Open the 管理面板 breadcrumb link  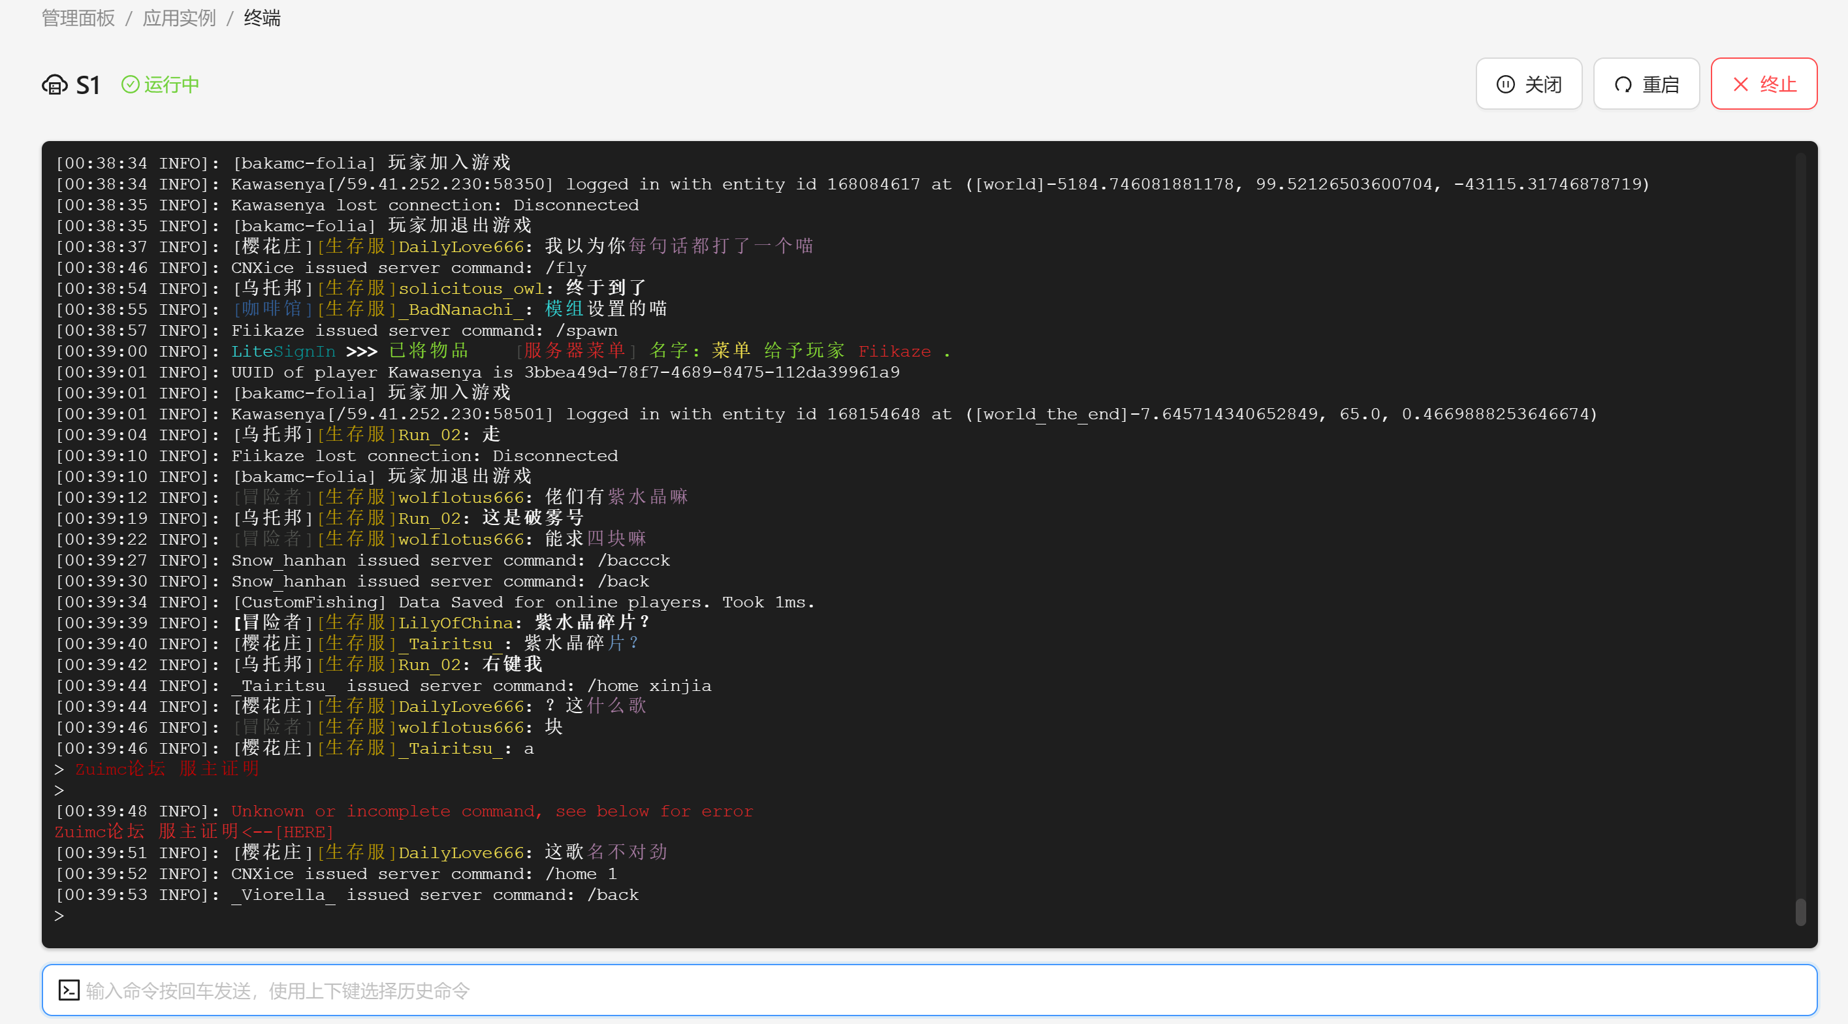click(78, 18)
